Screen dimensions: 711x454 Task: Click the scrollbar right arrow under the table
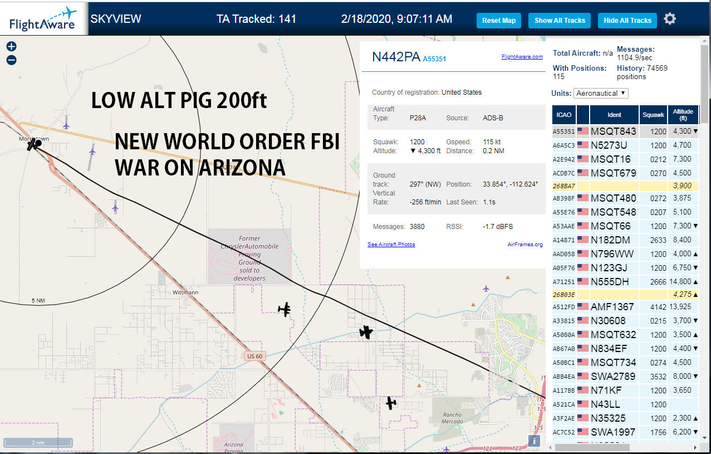(695, 447)
